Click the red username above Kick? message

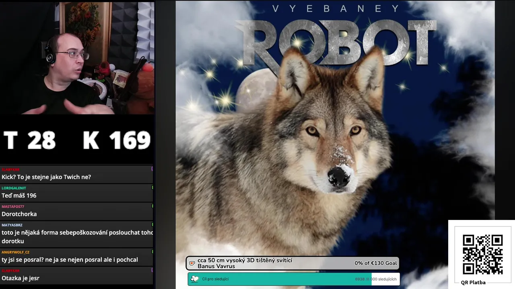pos(10,169)
